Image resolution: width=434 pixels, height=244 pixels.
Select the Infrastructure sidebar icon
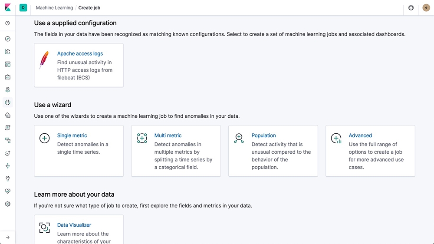click(7, 115)
